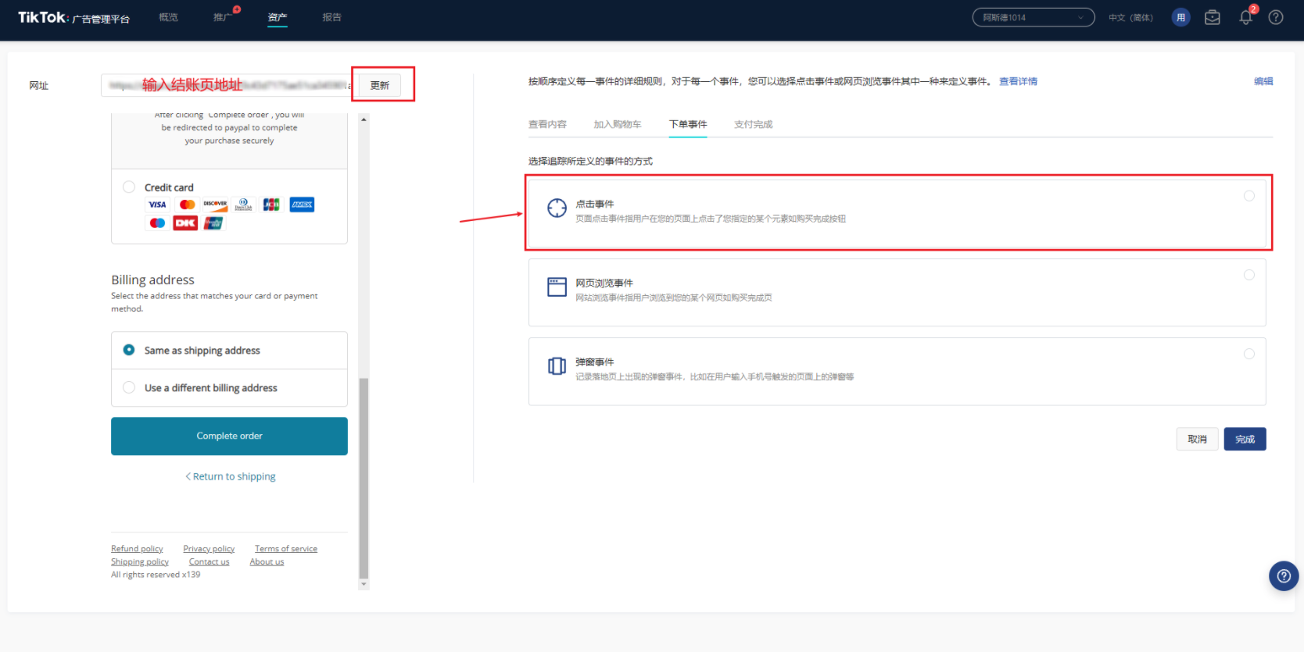Open the user avatar icon
The height and width of the screenshot is (652, 1304).
1180,17
